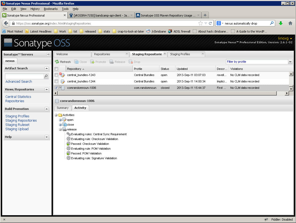Switch to the Sonatype OSS Maven Repository Usage tab
Screen dimensions: 296x223
(x=168, y=15)
